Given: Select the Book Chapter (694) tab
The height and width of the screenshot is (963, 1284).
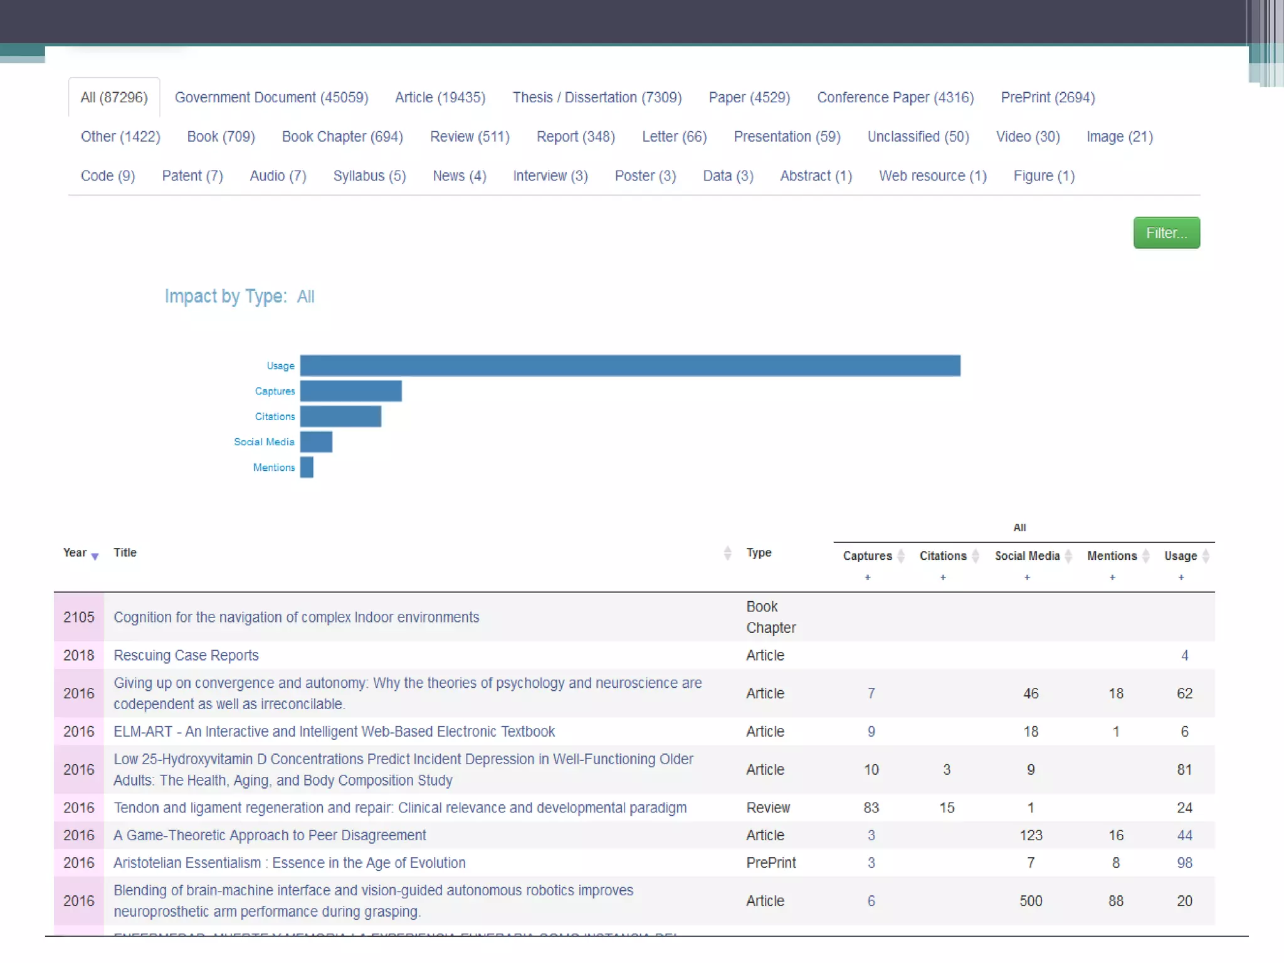Looking at the screenshot, I should pyautogui.click(x=342, y=137).
